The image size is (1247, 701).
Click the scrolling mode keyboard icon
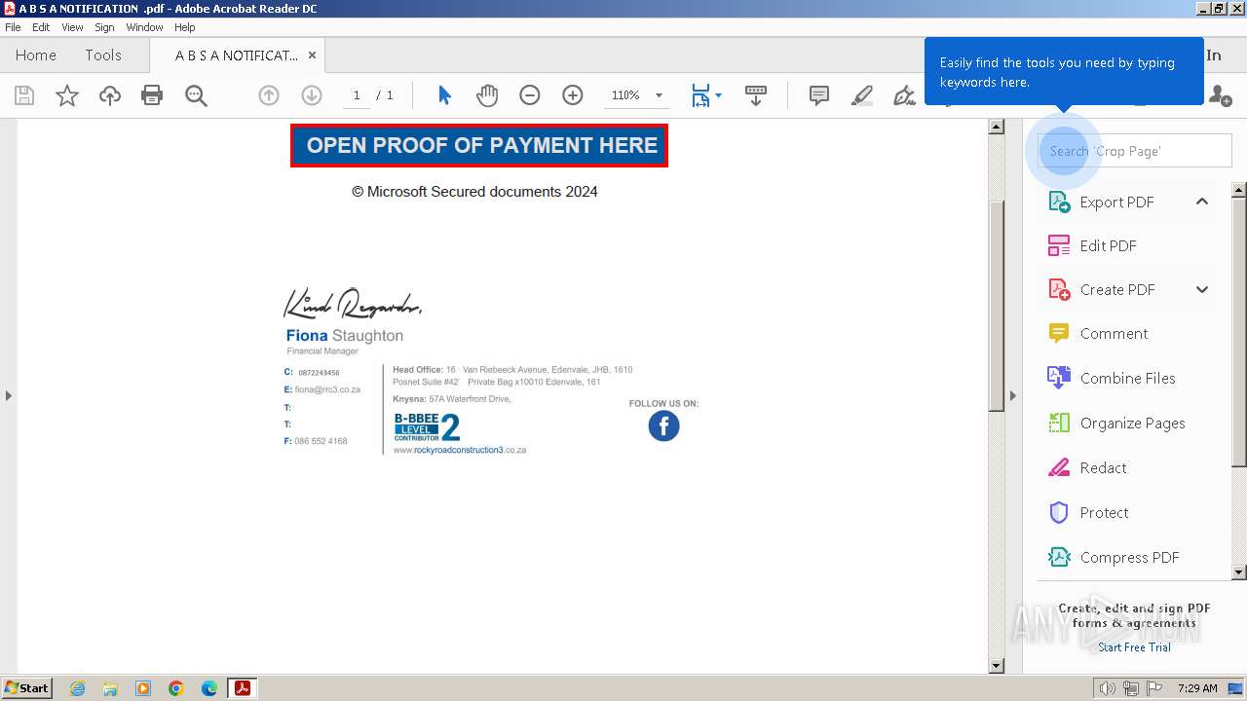(x=756, y=95)
